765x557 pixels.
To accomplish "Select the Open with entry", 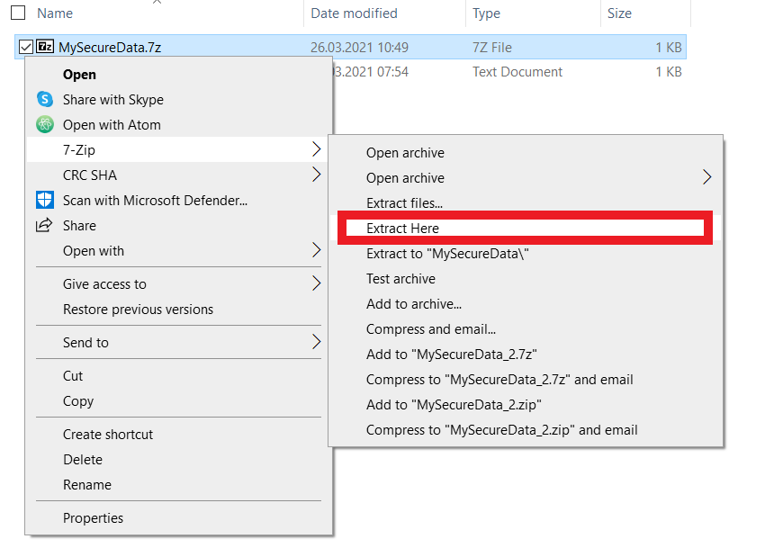I will (x=178, y=251).
